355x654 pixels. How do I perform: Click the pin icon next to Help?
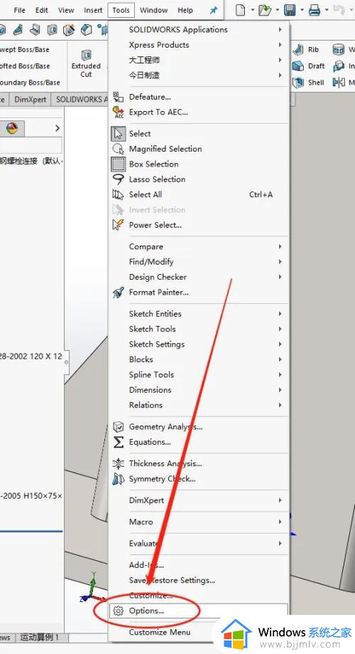click(x=214, y=10)
